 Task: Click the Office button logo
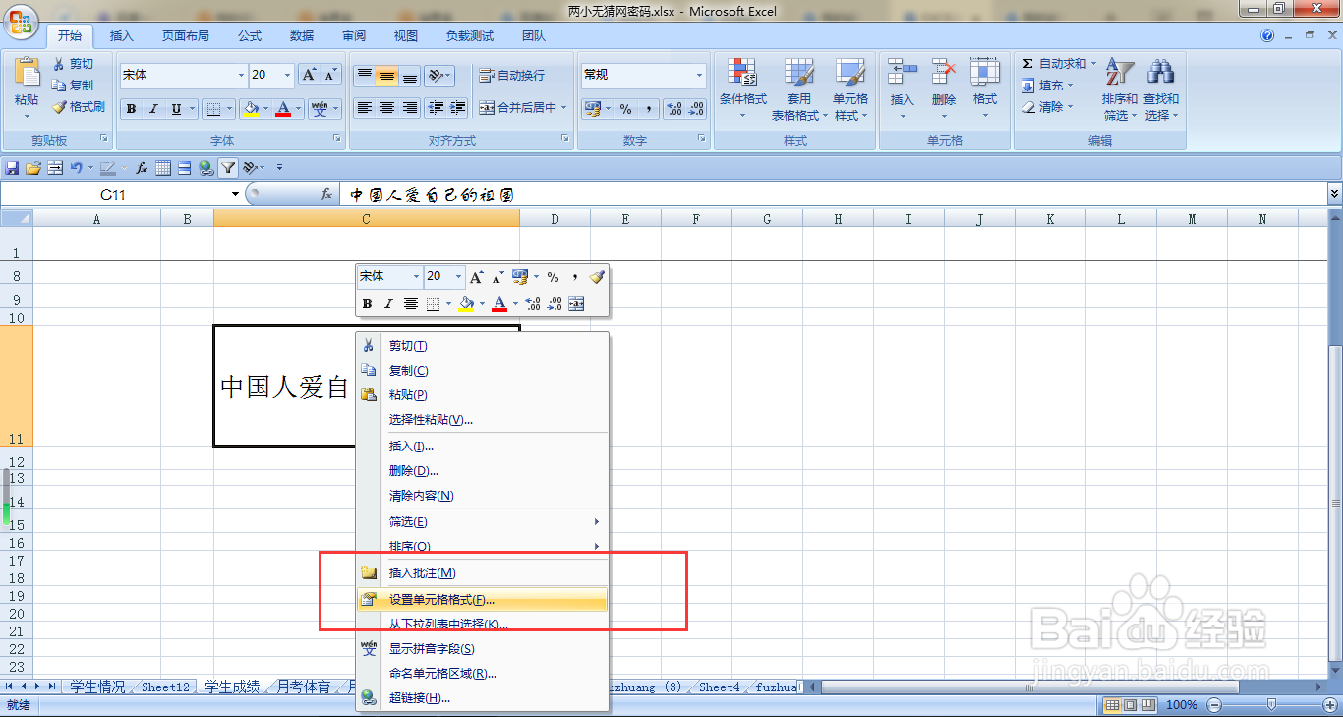tap(22, 21)
